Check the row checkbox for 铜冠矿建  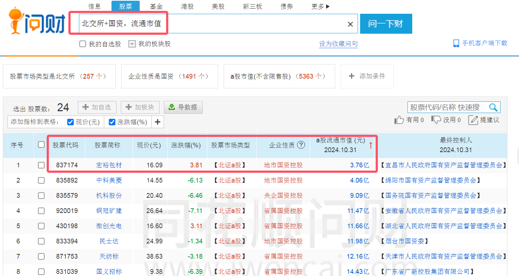coord(41,211)
